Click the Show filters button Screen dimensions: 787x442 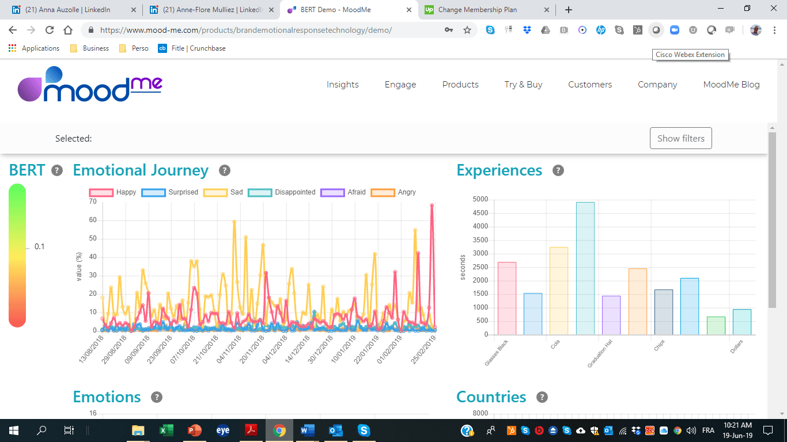pos(680,138)
